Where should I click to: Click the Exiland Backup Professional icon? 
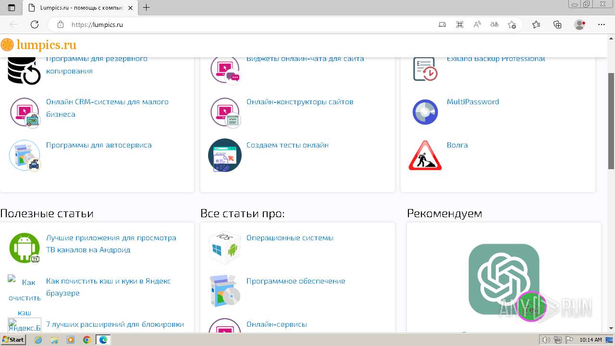pos(425,69)
